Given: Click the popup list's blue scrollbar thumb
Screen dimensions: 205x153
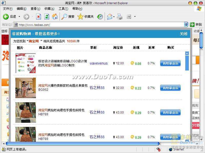Looking at the screenshot, I should (x=187, y=63).
